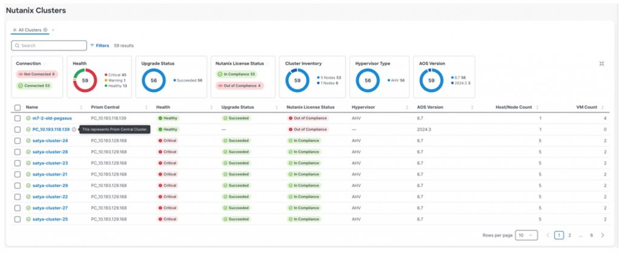Screen dimensions: 620x253
Task: Toggle the select-all checkbox in table header
Action: [x=18, y=107]
